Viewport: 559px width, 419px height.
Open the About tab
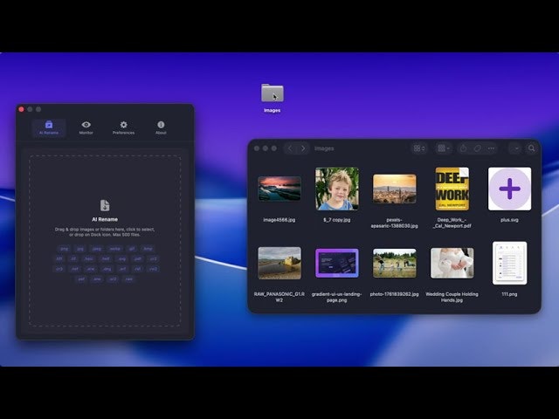pyautogui.click(x=161, y=128)
